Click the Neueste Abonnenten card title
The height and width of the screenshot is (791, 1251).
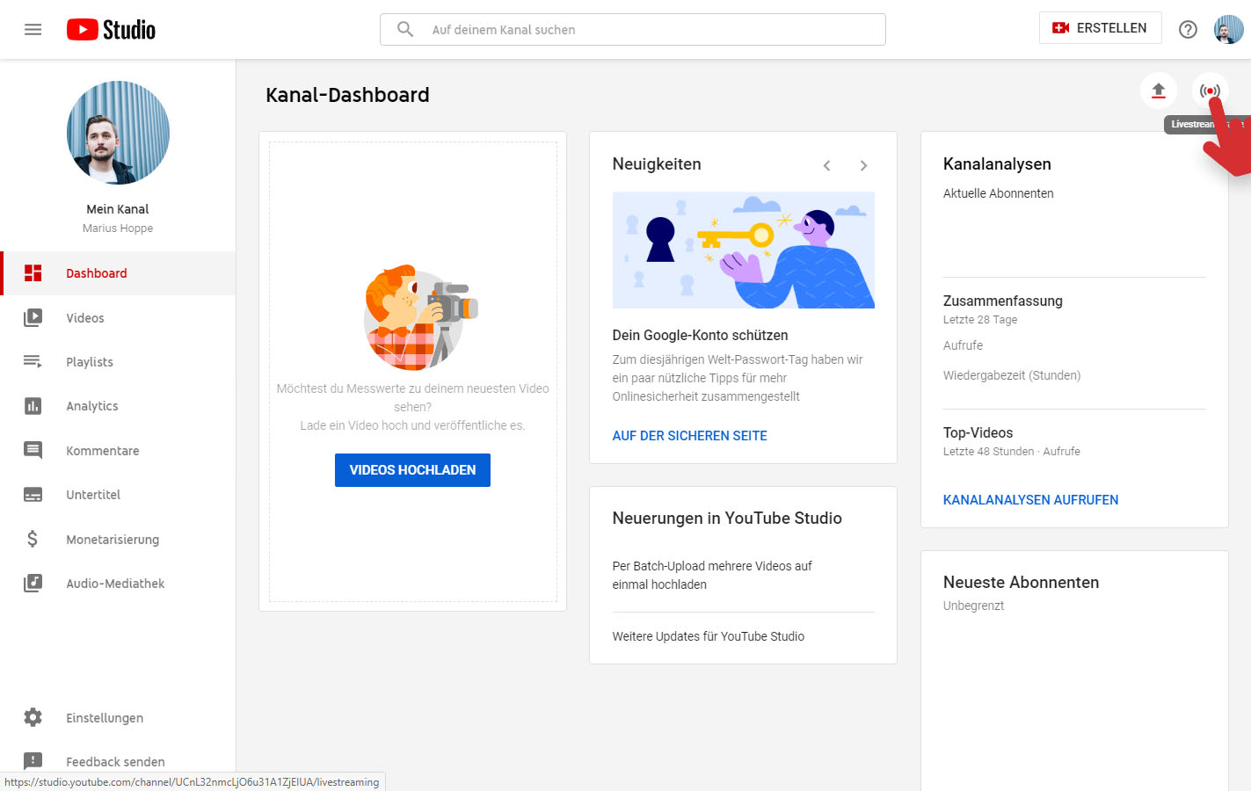pyautogui.click(x=1021, y=583)
